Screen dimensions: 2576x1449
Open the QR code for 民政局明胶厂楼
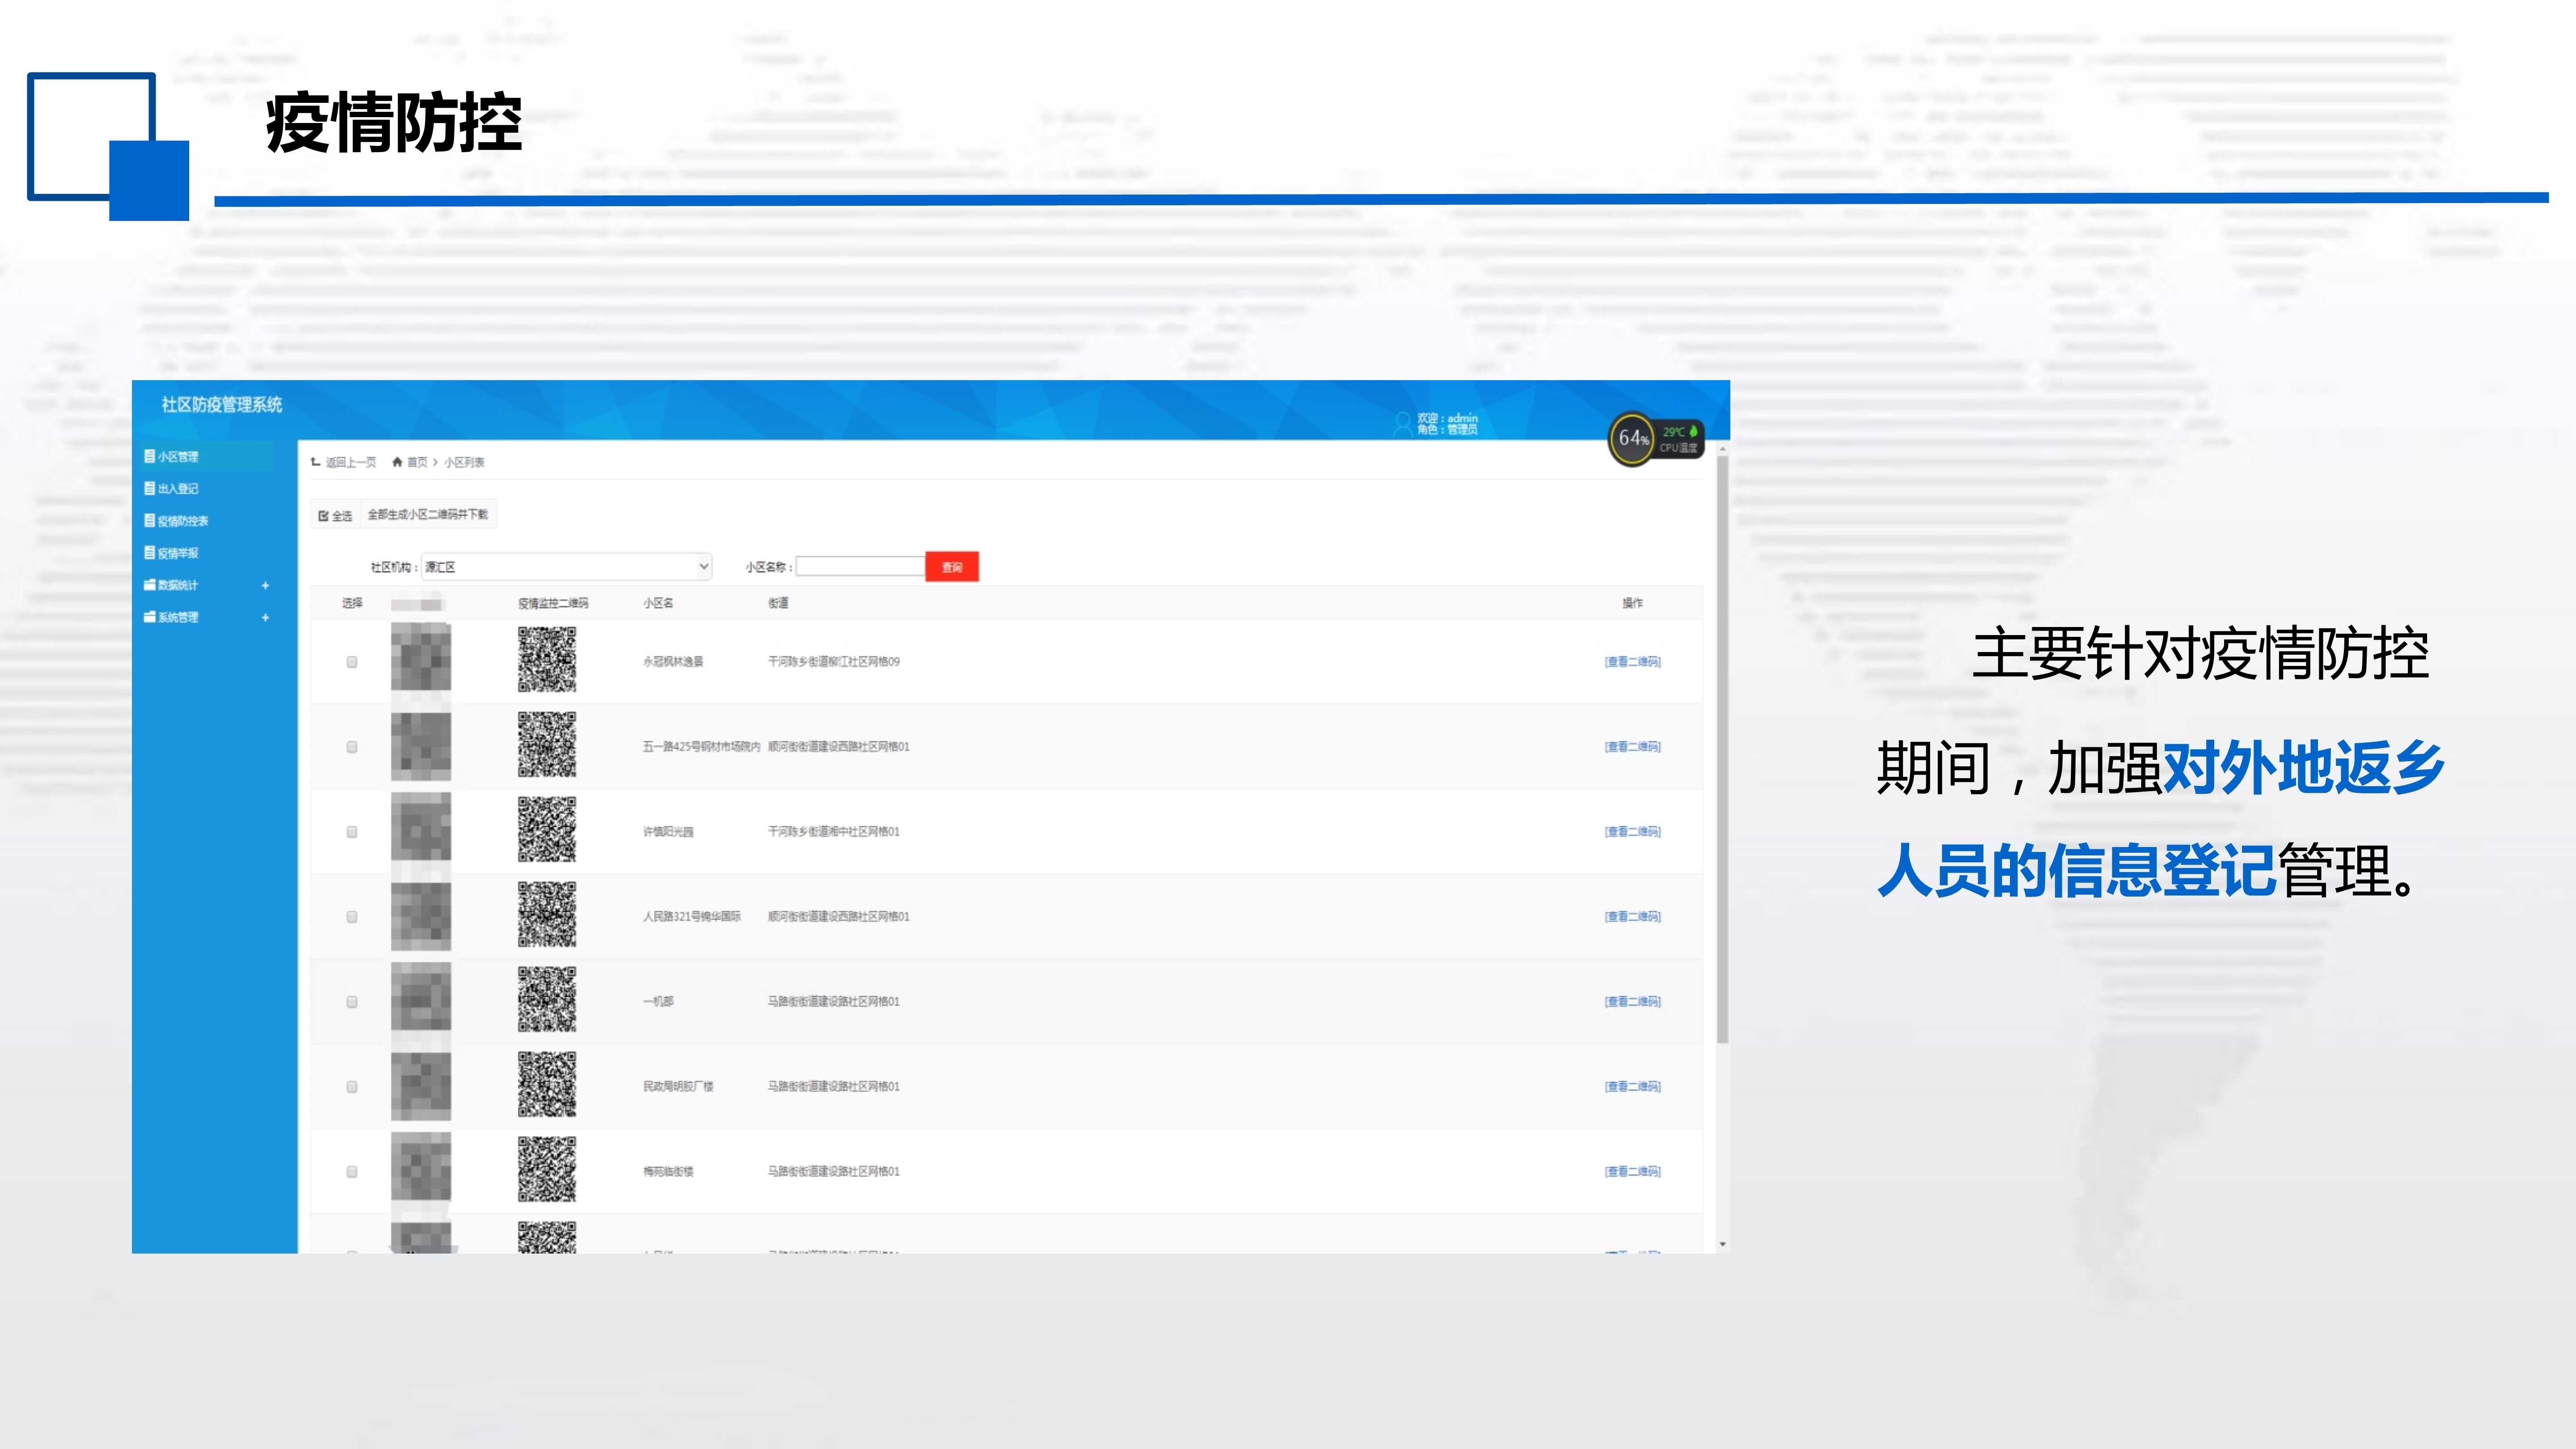tap(547, 1085)
